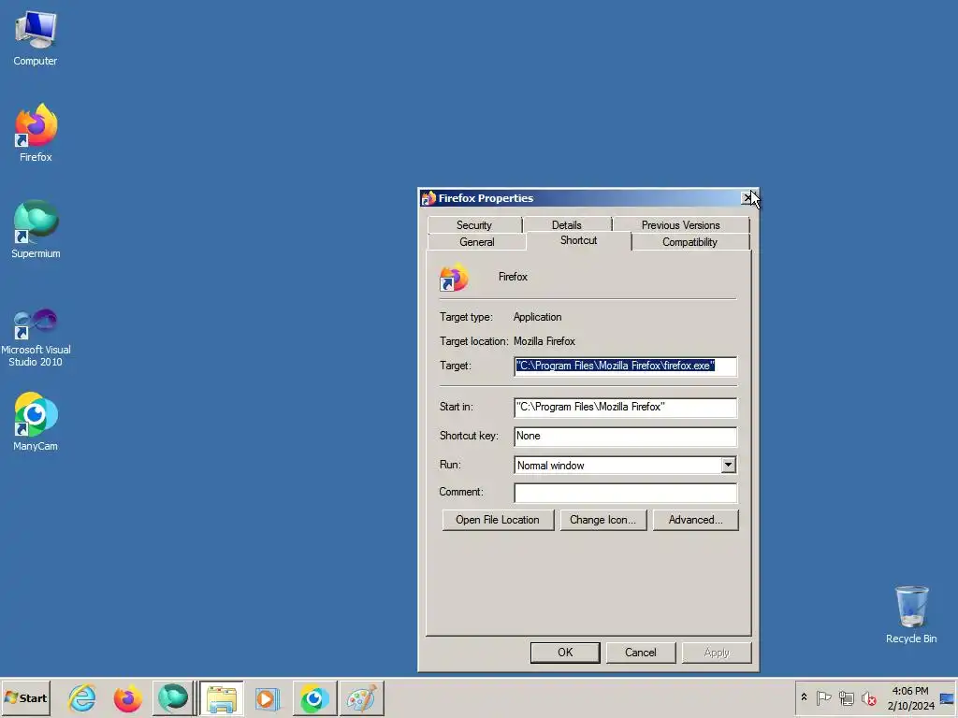Open the Advanced shortcut settings

695,520
